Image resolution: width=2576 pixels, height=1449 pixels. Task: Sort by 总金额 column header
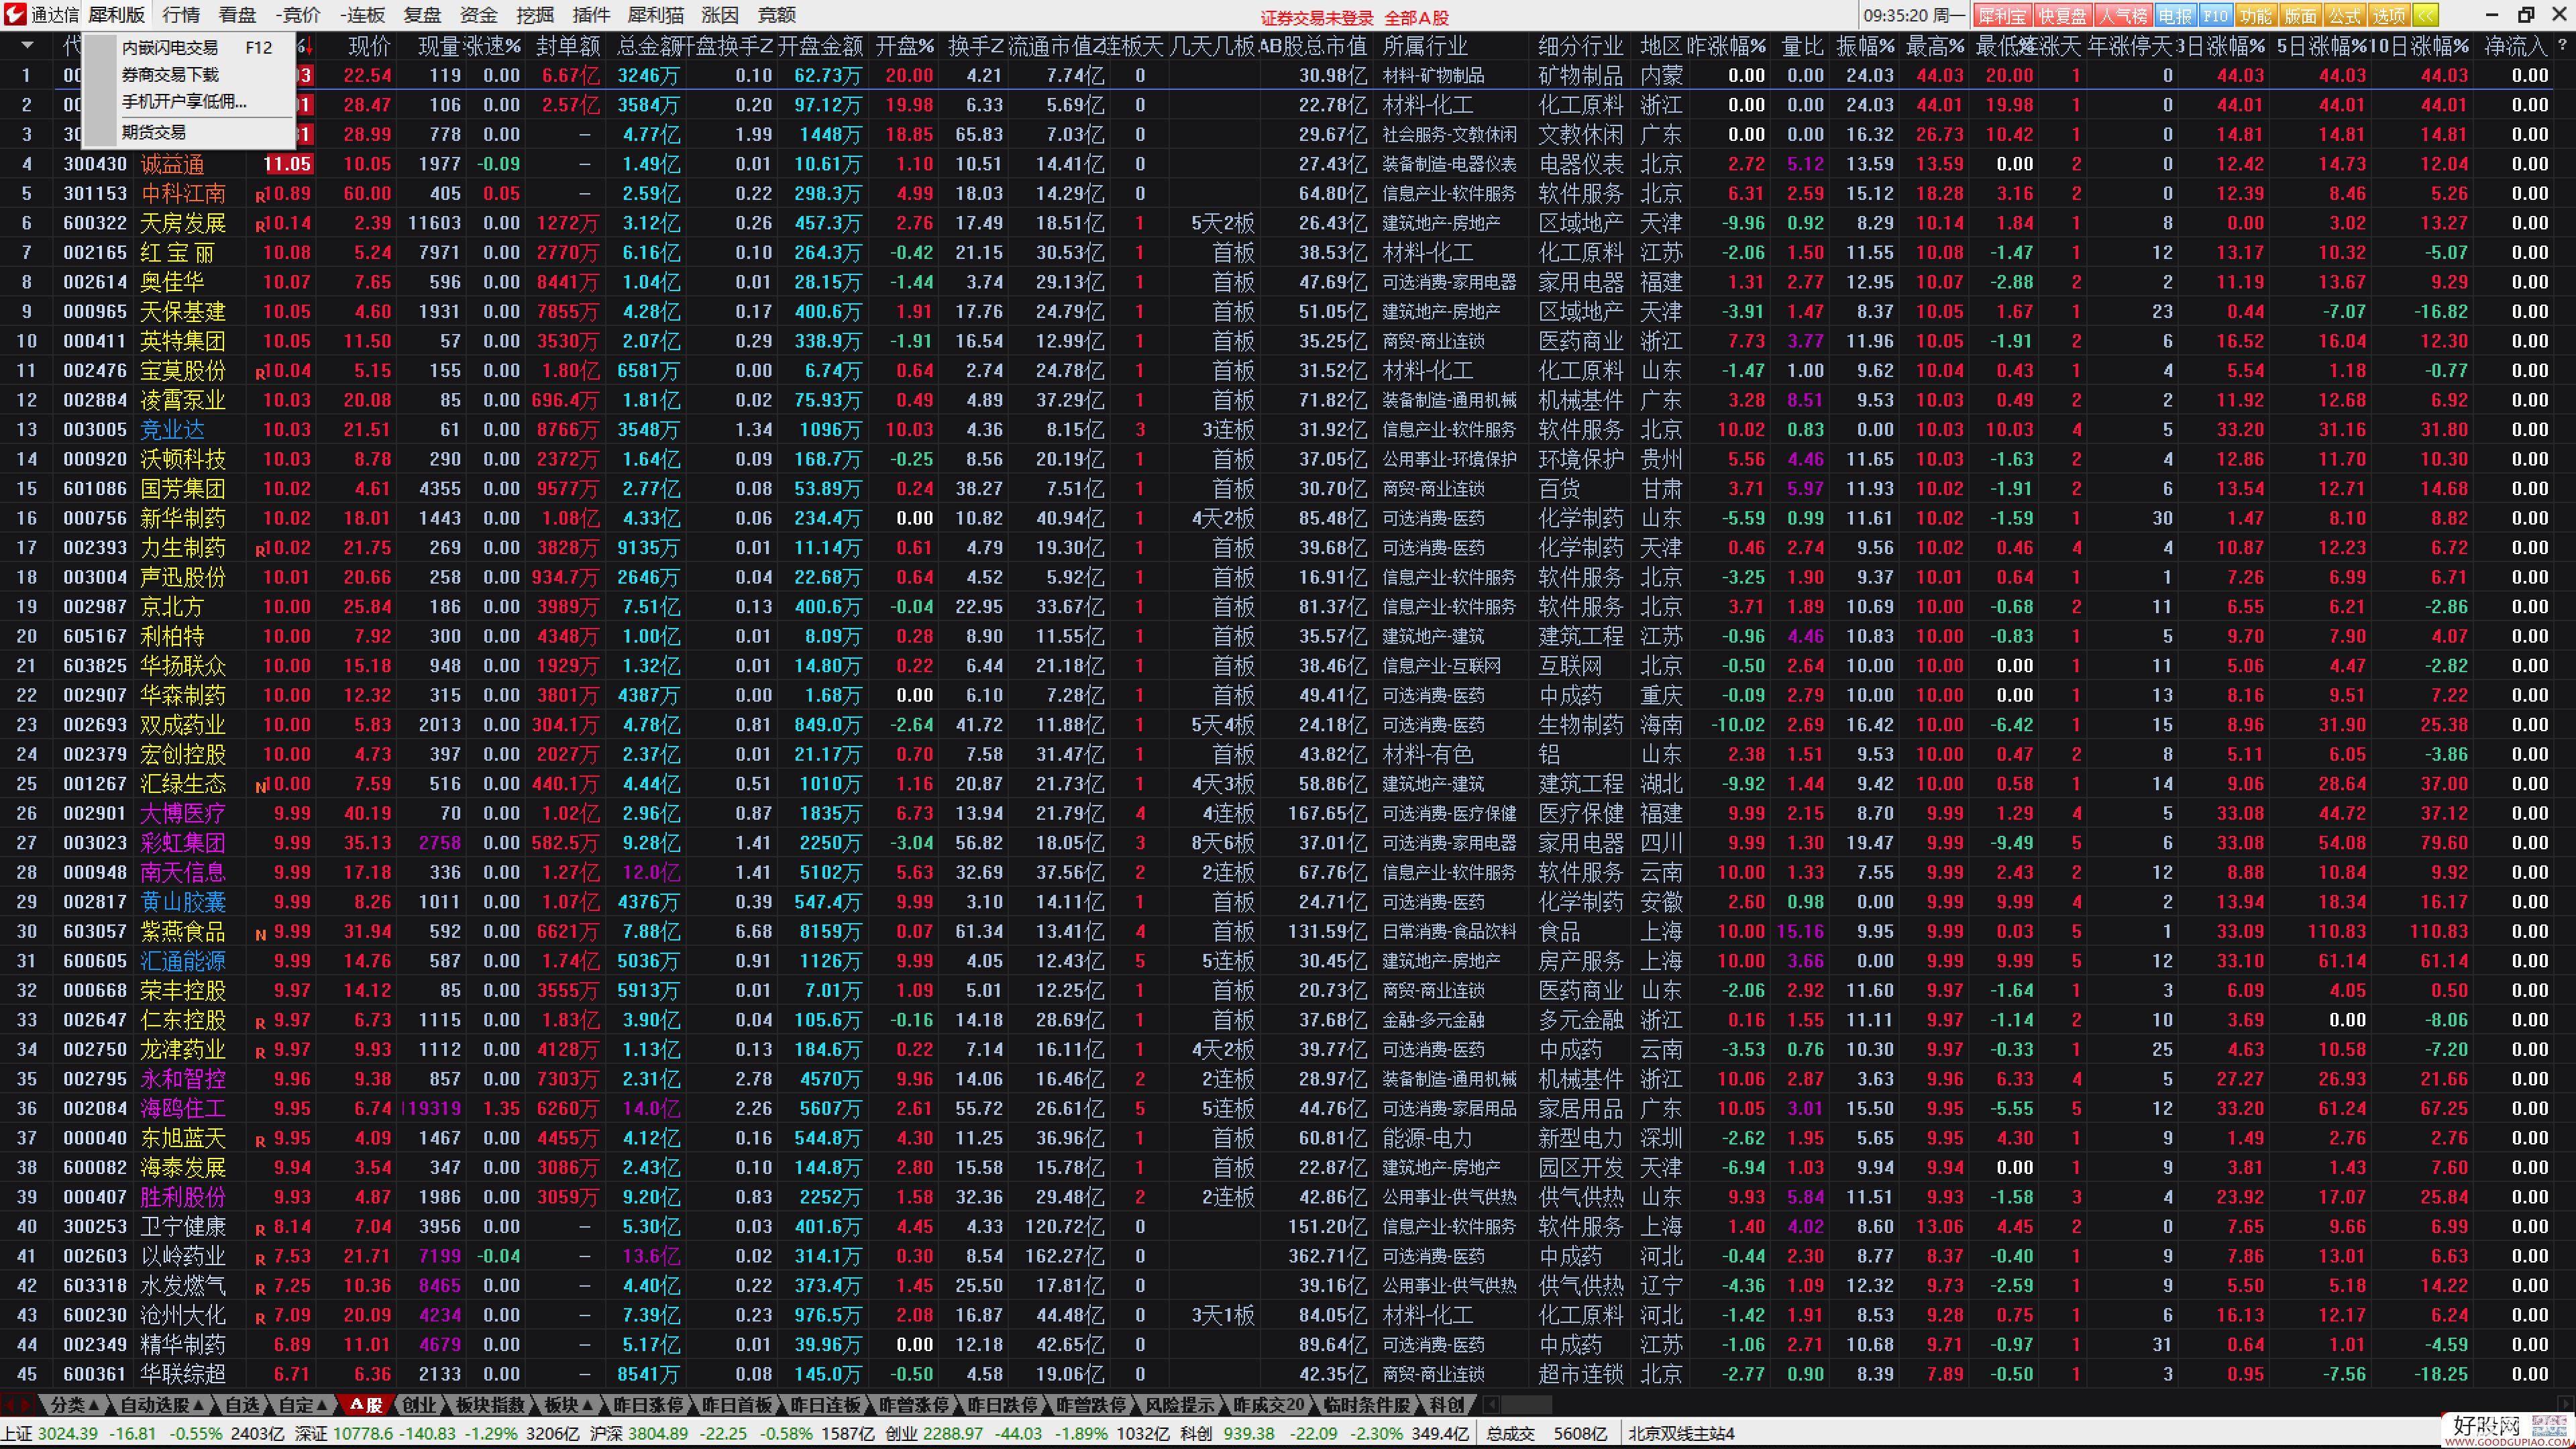[649, 45]
